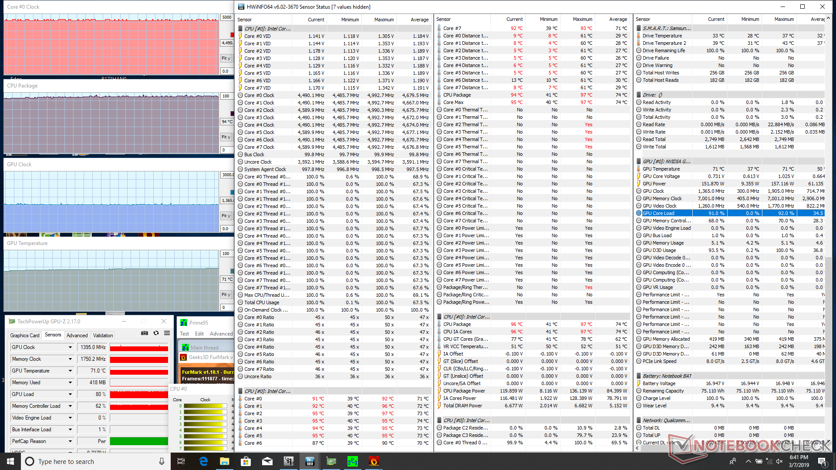Switch to GPU-Z Advanced tab
The width and height of the screenshot is (836, 470).
point(77,335)
